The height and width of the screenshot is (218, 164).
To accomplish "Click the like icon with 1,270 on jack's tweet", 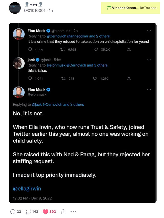I will 95,79.
